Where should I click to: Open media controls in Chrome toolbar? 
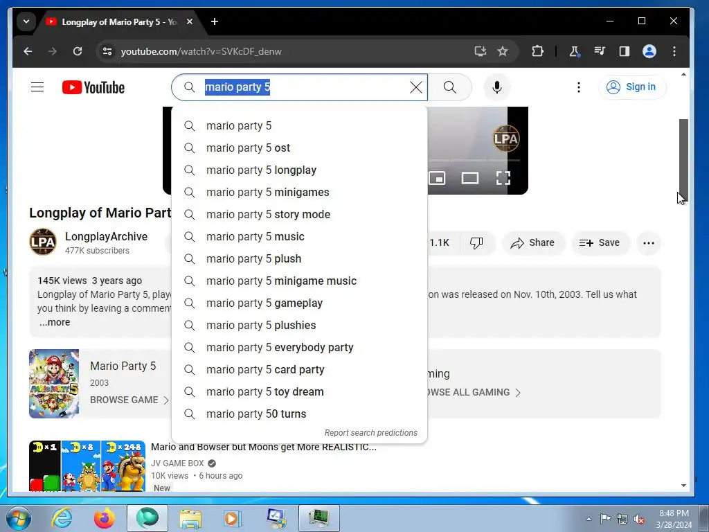[600, 51]
